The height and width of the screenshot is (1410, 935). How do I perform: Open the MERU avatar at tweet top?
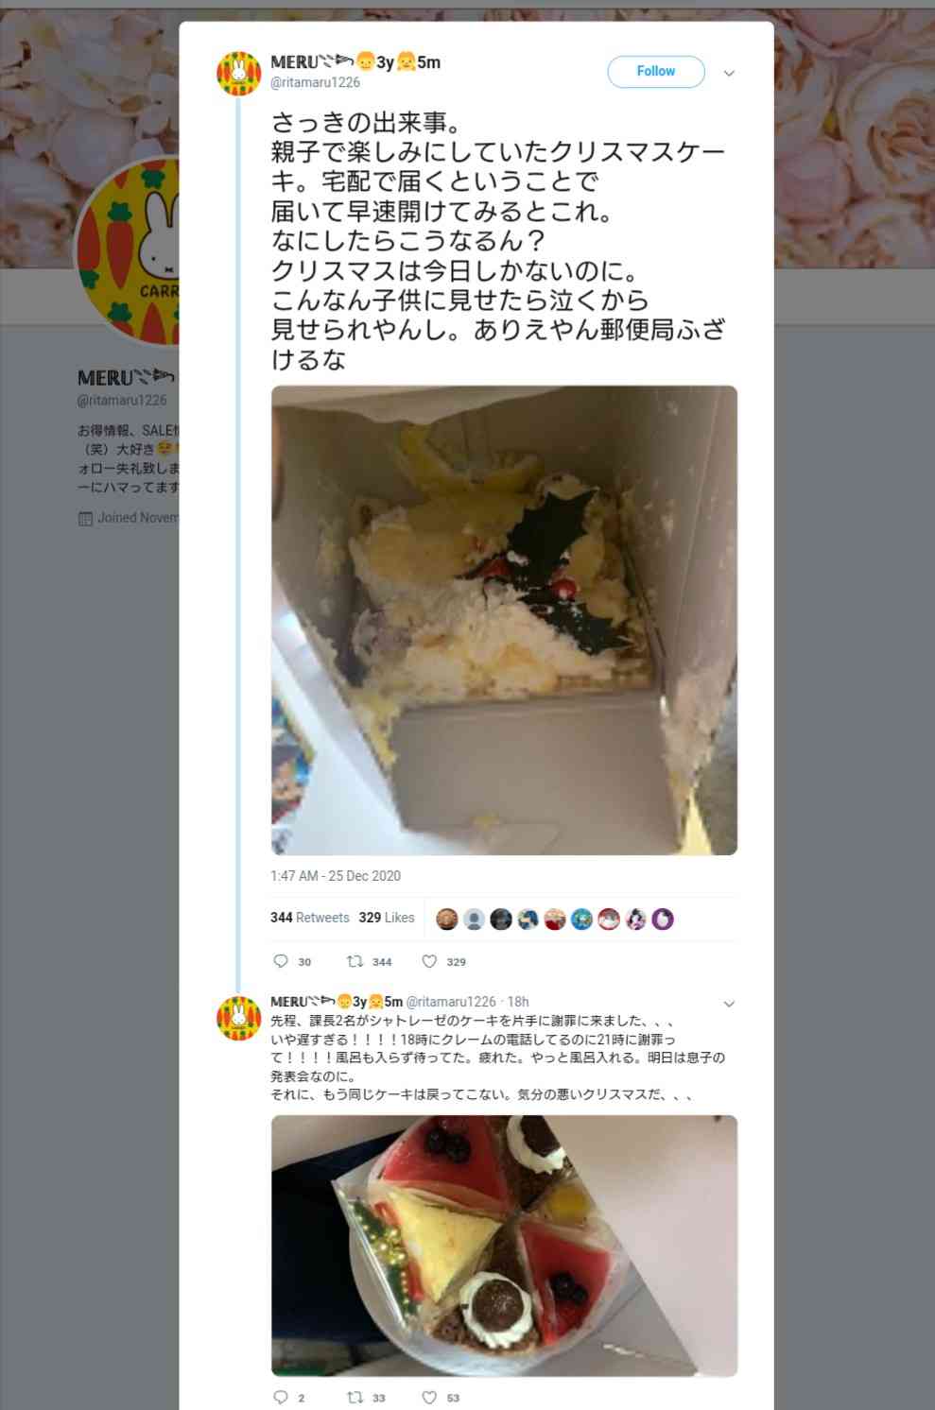pyautogui.click(x=239, y=74)
